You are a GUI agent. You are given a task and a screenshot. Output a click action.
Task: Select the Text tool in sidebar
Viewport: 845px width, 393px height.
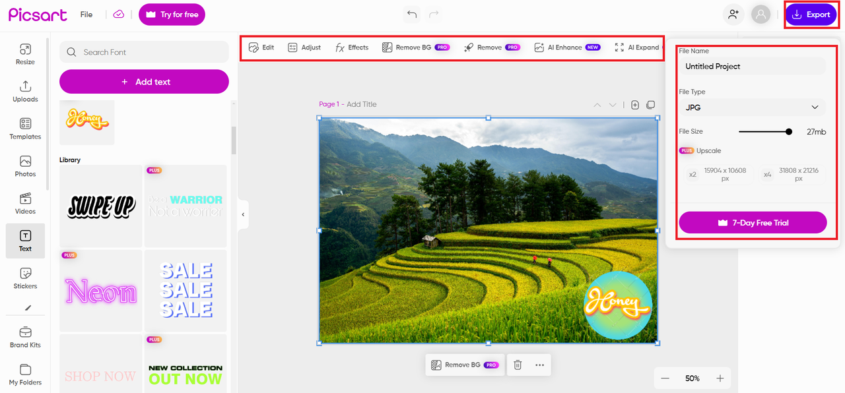click(25, 241)
